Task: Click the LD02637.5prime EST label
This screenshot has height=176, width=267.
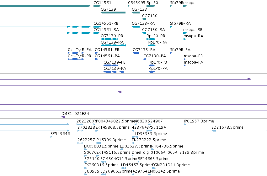Action: [x=136, y=146]
